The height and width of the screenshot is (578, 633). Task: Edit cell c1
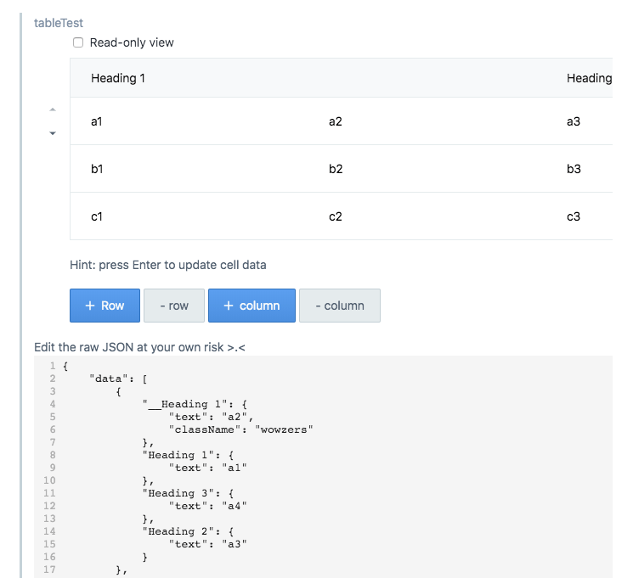point(97,216)
